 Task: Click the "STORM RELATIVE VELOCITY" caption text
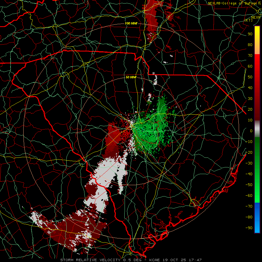point(90,260)
